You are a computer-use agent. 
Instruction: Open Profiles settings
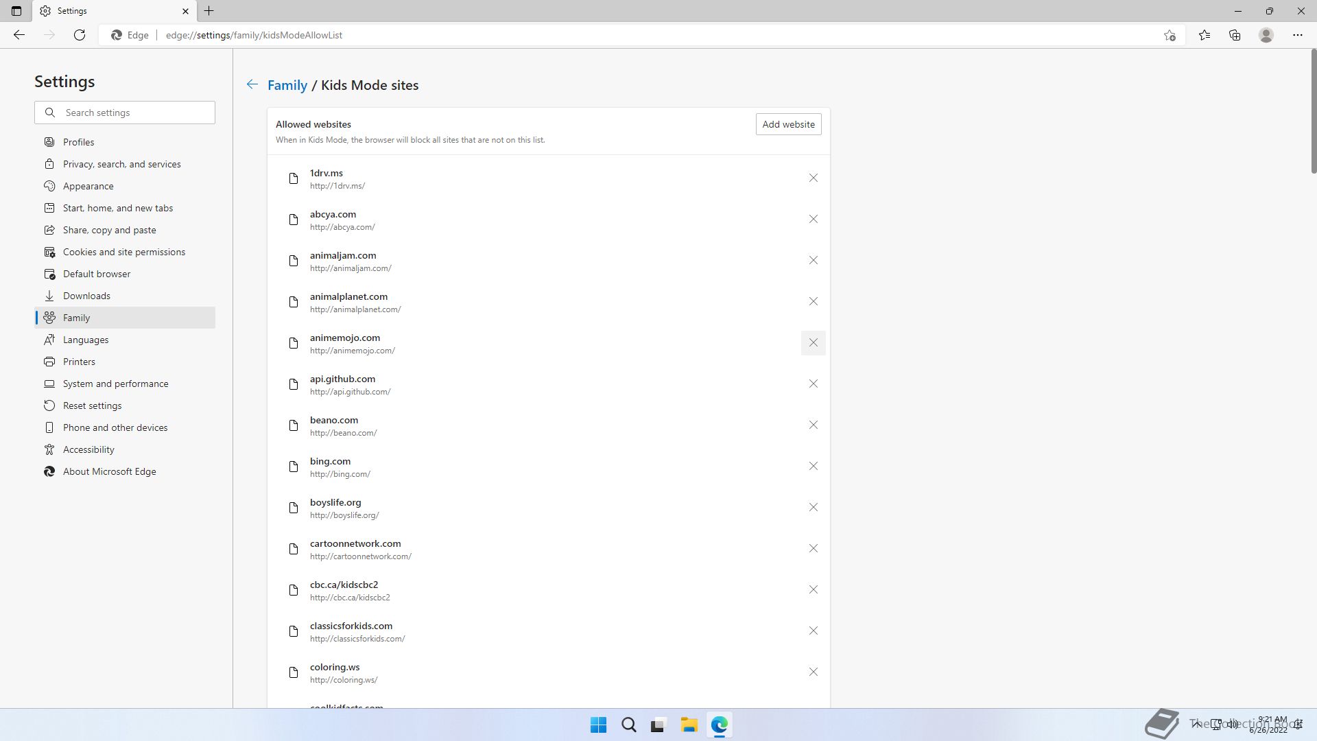125,142
